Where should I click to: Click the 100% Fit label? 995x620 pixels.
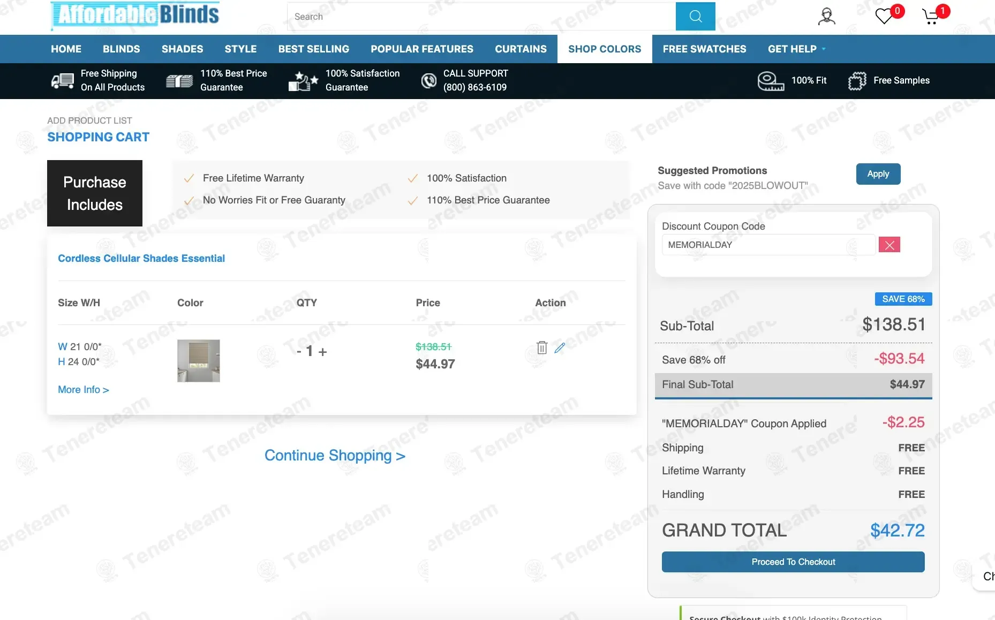(809, 80)
